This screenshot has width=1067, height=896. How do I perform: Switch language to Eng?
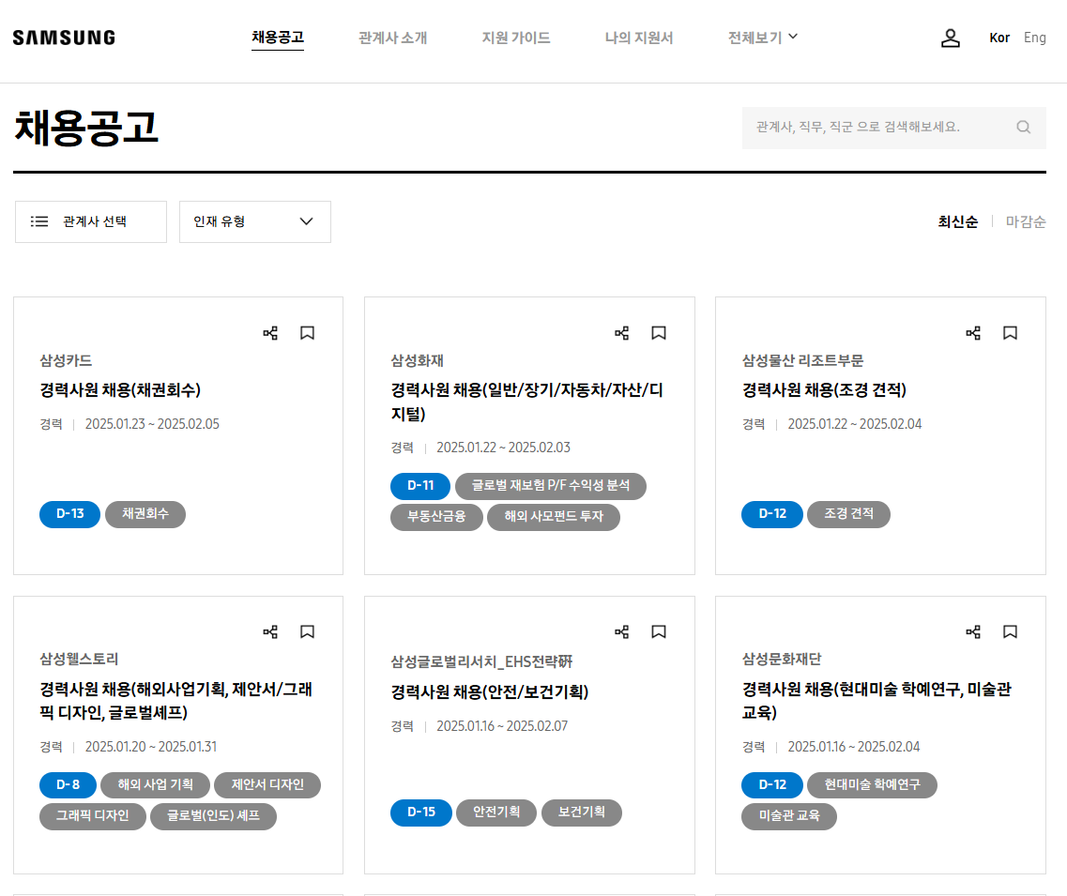point(1034,38)
